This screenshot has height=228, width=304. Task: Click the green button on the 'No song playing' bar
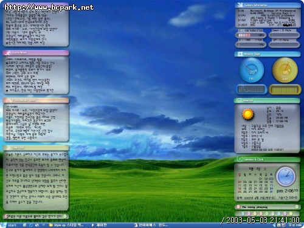[x=297, y=207]
